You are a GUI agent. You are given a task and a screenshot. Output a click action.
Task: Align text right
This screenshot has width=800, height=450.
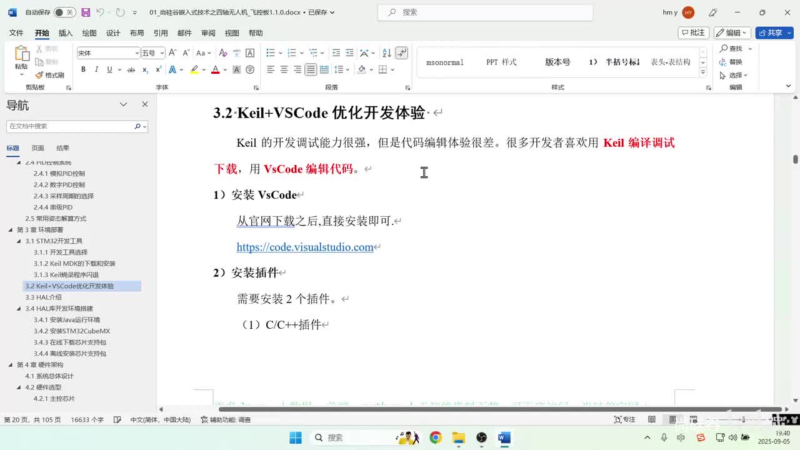(x=297, y=69)
